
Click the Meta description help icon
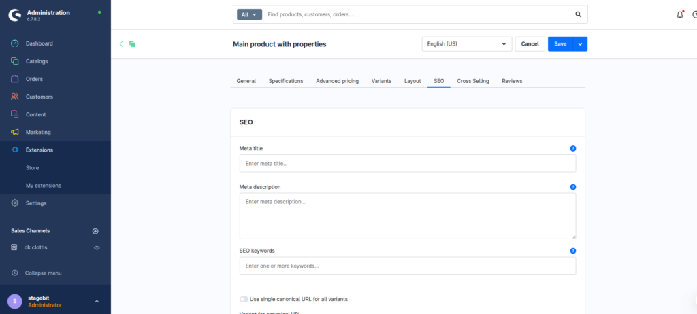[573, 187]
